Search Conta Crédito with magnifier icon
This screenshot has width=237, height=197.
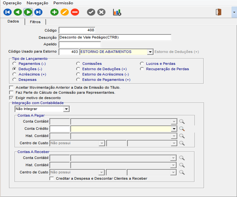[182, 129]
